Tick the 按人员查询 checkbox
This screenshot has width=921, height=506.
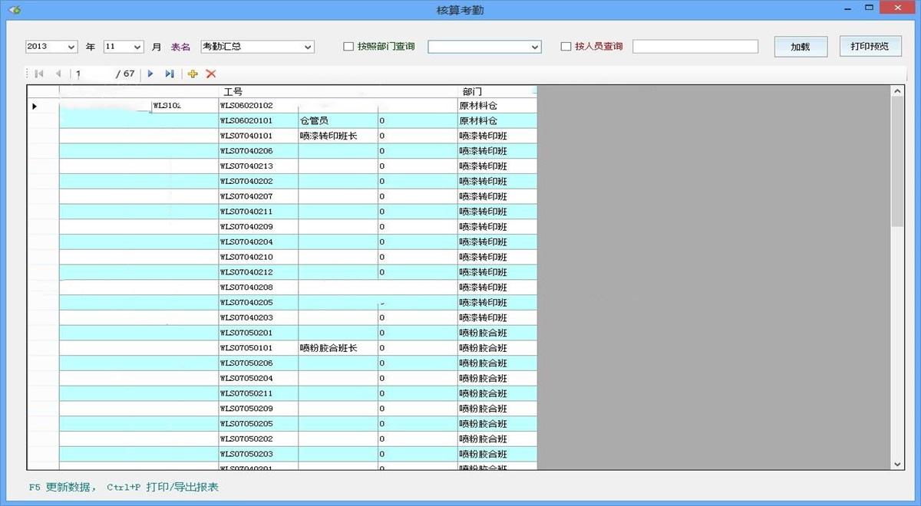tap(566, 47)
